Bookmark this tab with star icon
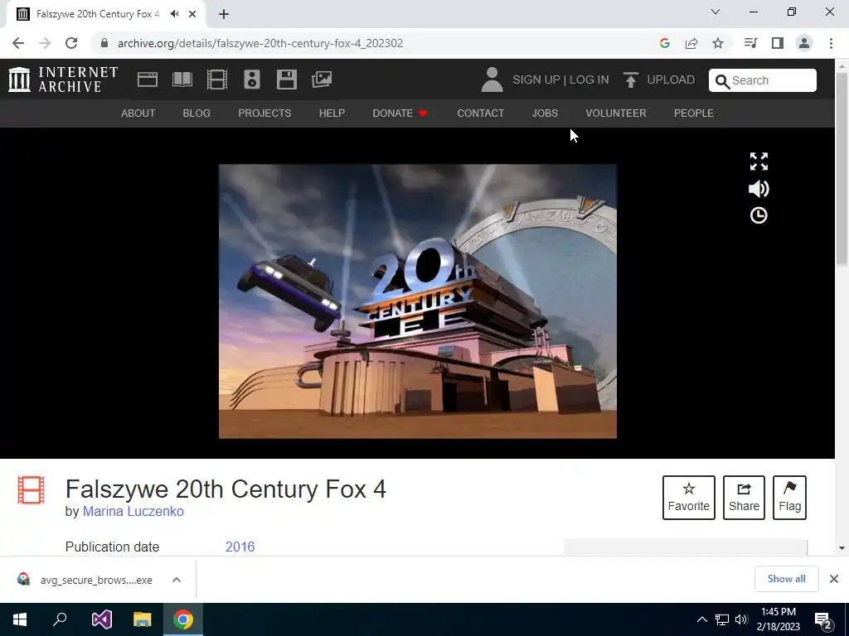 [718, 43]
